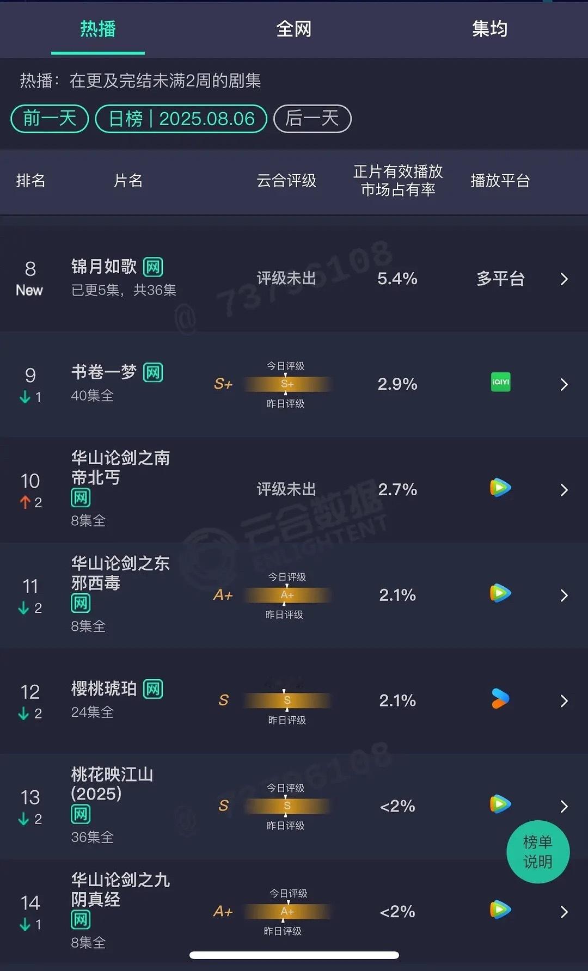This screenshot has width=588, height=971.
Task: Tap the 网 badge beside 樱桃琥珀
Action: click(153, 689)
